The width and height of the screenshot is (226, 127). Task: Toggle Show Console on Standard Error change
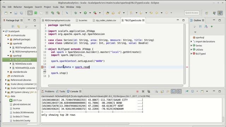(x=179, y=91)
